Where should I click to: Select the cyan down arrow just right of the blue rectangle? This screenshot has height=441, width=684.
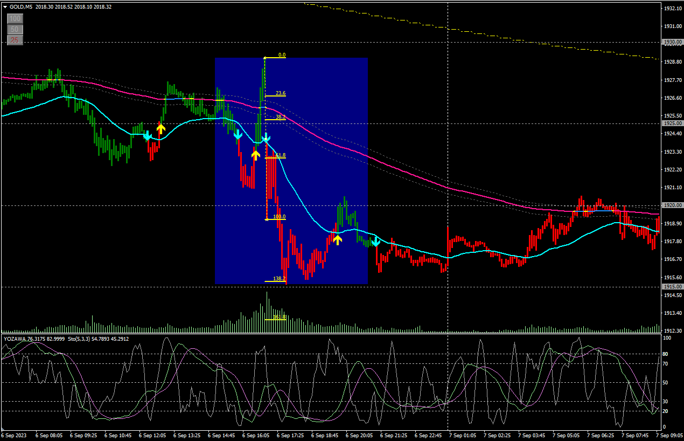[376, 242]
